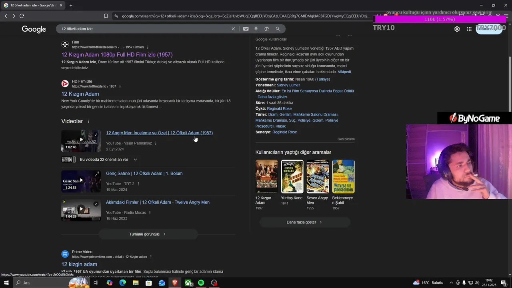Clear the Google search box text
Image resolution: width=512 pixels, height=288 pixels.
click(233, 29)
